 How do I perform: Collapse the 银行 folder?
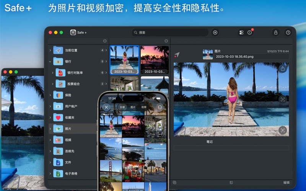pyautogui.click(x=50, y=62)
